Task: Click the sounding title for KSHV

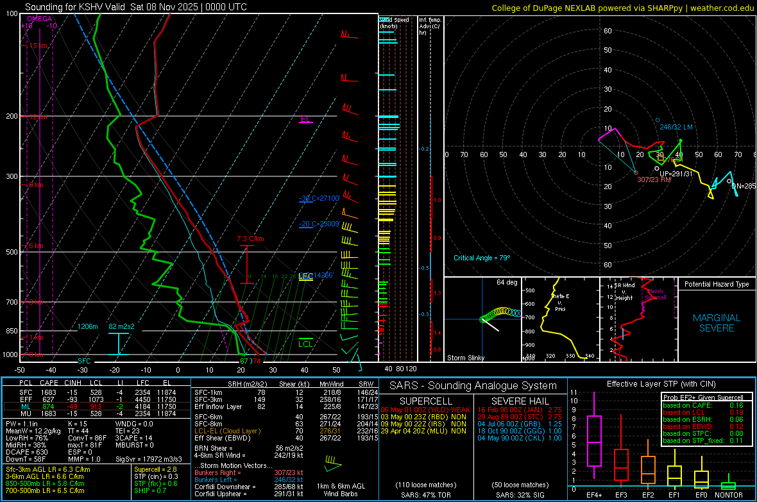Action: coord(135,7)
